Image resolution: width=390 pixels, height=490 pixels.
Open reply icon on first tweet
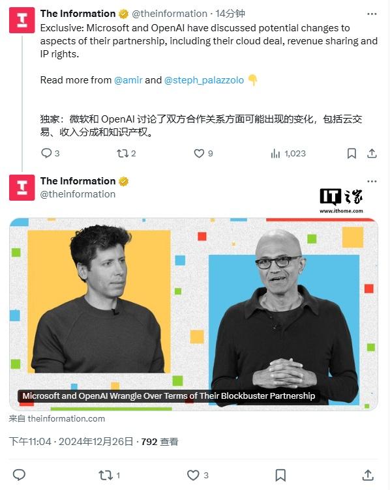[x=46, y=153]
